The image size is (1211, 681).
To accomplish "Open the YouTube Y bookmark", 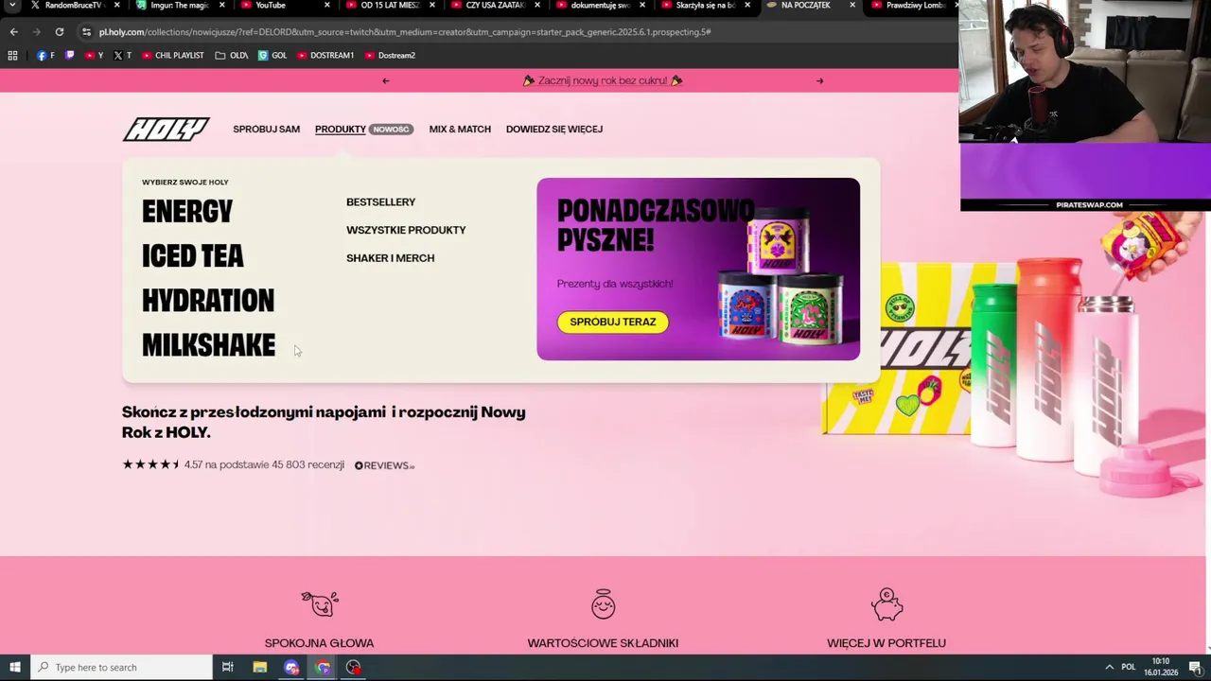I will [94, 55].
